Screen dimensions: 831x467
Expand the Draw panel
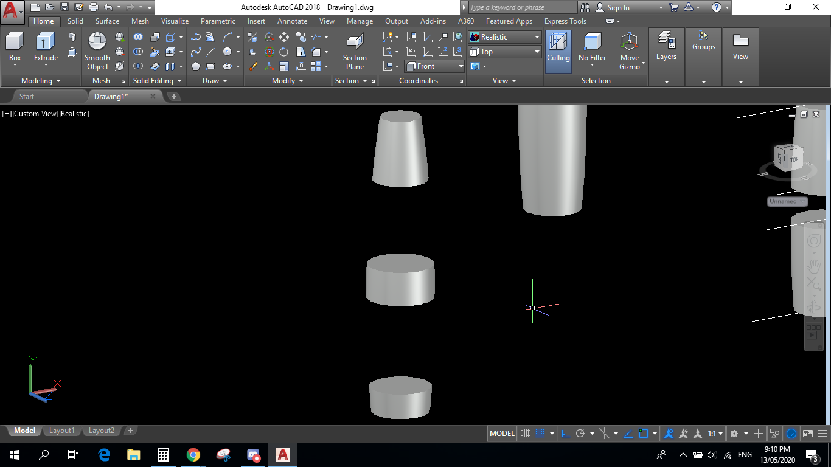215,81
